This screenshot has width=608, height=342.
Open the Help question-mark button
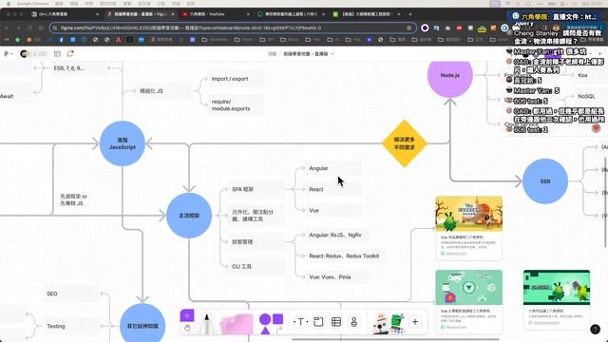(596, 330)
